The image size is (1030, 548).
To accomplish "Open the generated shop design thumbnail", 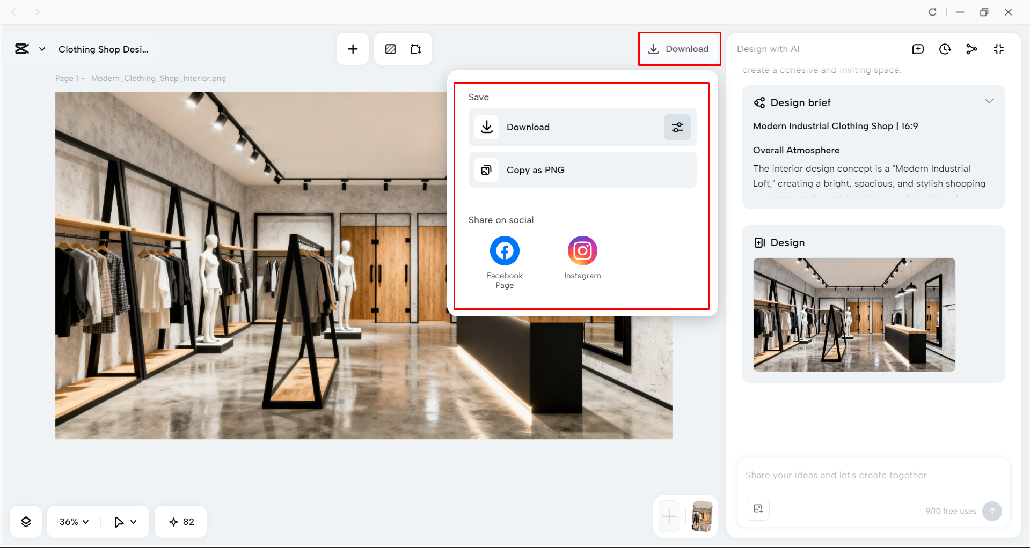I will tap(854, 315).
